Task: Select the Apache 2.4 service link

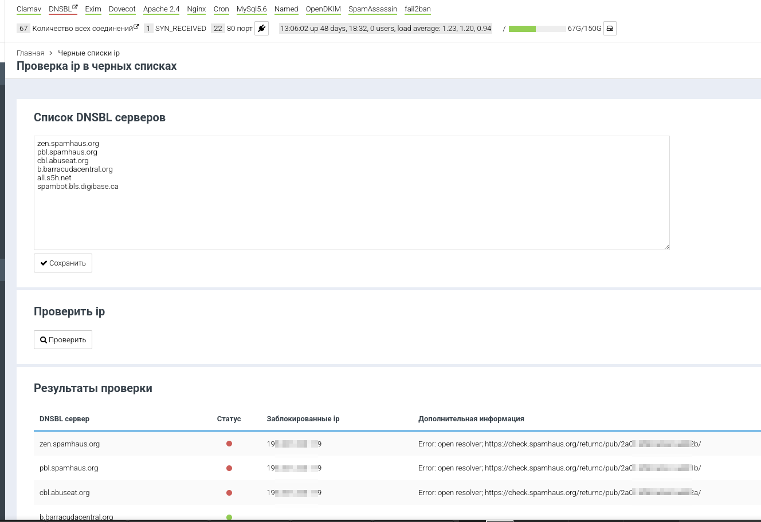Action: [x=161, y=9]
